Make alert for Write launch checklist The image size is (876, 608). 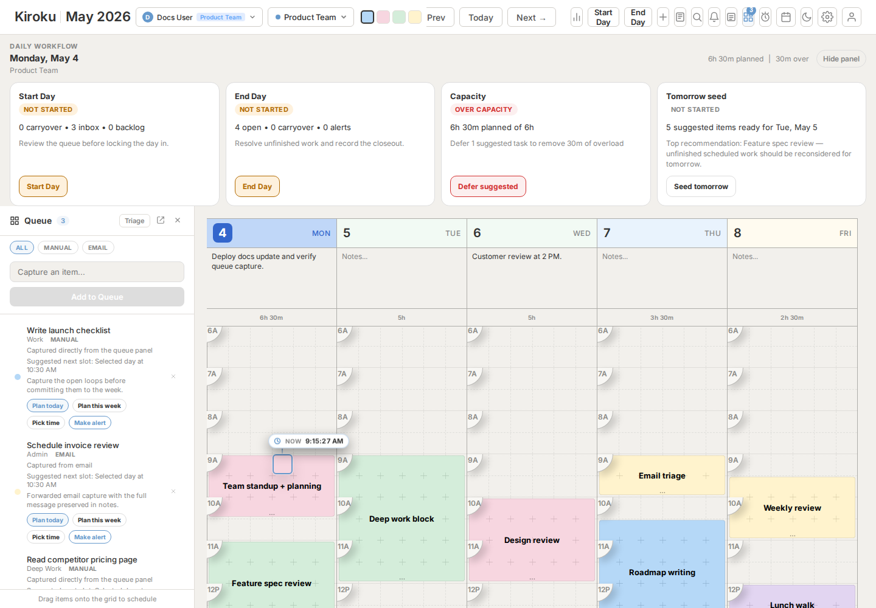(90, 423)
